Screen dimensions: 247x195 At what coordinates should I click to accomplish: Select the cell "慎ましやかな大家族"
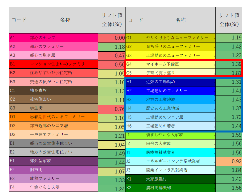coord(180,135)
